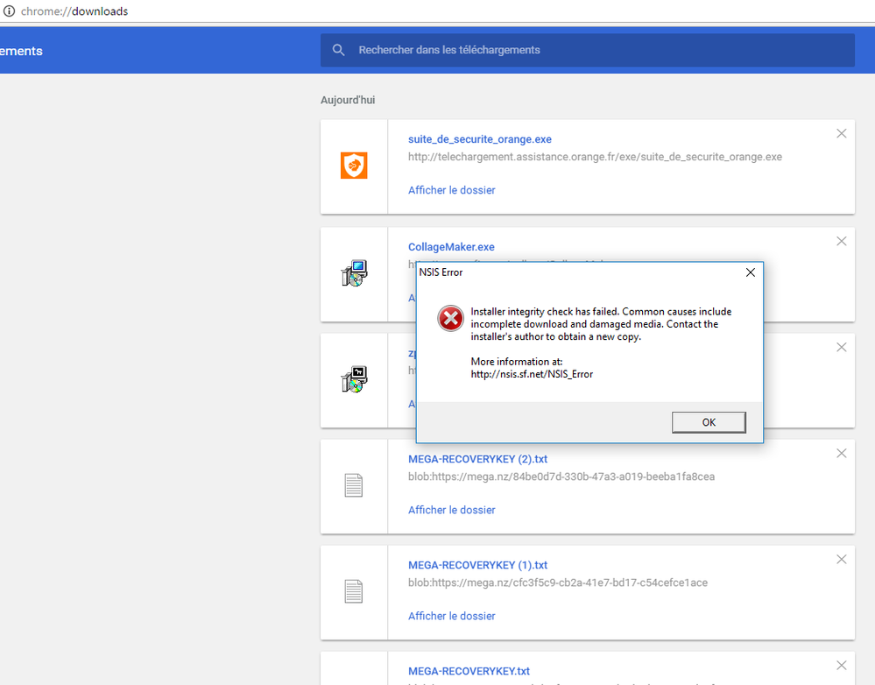Click the red error icon in dialog
The image size is (875, 685).
click(x=450, y=319)
